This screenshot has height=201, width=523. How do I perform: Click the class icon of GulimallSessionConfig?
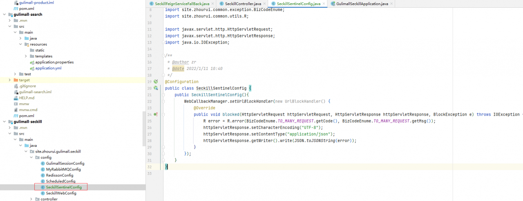point(42,163)
